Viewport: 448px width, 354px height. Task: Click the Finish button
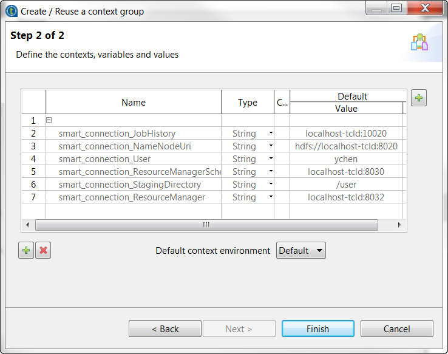[x=317, y=328]
